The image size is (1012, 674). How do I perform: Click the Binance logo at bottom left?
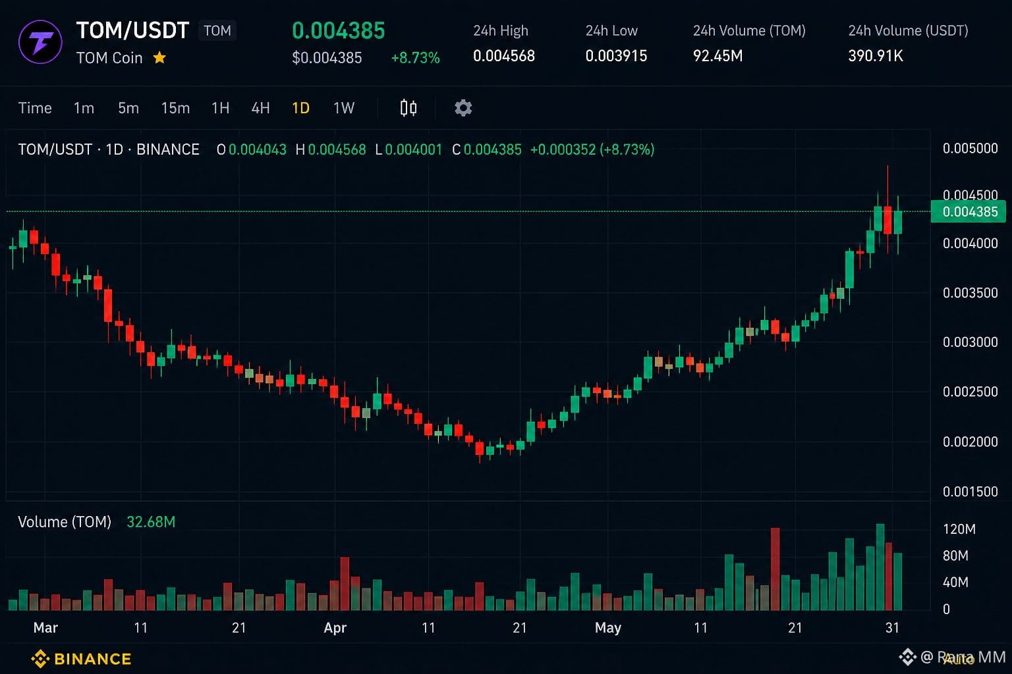pyautogui.click(x=81, y=658)
